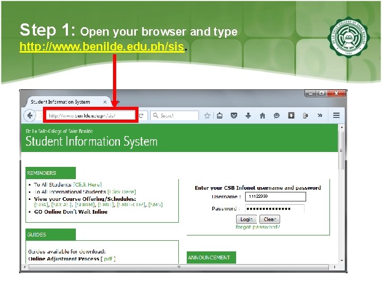Image resolution: width=382 pixels, height=287 pixels.
Task: Click the Clear button
Action: 270,220
